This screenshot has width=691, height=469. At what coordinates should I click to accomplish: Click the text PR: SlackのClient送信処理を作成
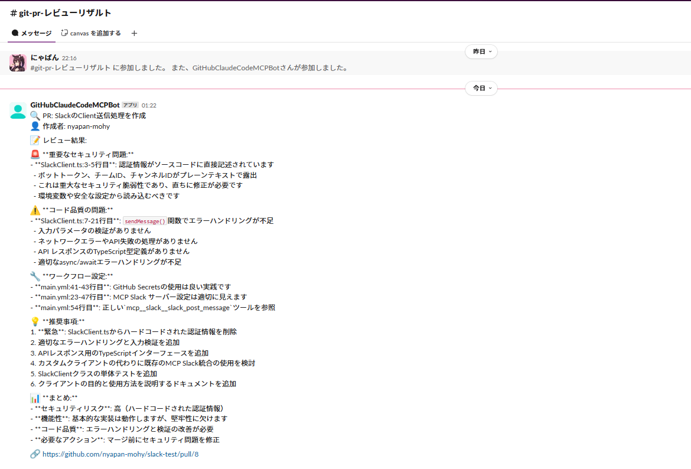click(94, 116)
